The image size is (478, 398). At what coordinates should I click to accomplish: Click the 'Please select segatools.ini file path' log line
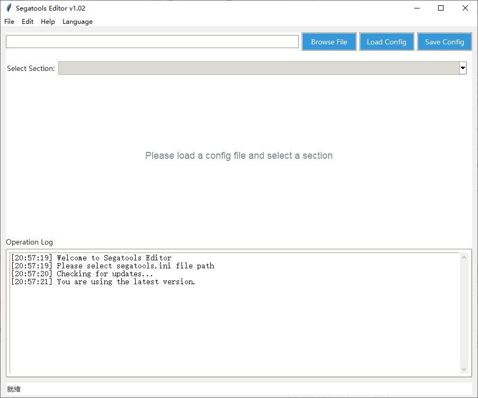tap(112, 266)
